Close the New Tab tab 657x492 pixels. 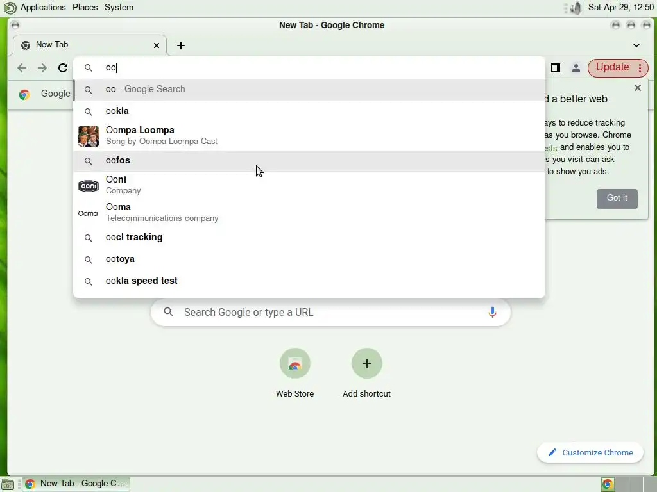157,45
